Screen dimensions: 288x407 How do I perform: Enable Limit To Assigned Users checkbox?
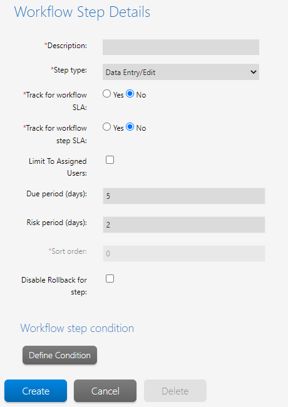pyautogui.click(x=110, y=160)
